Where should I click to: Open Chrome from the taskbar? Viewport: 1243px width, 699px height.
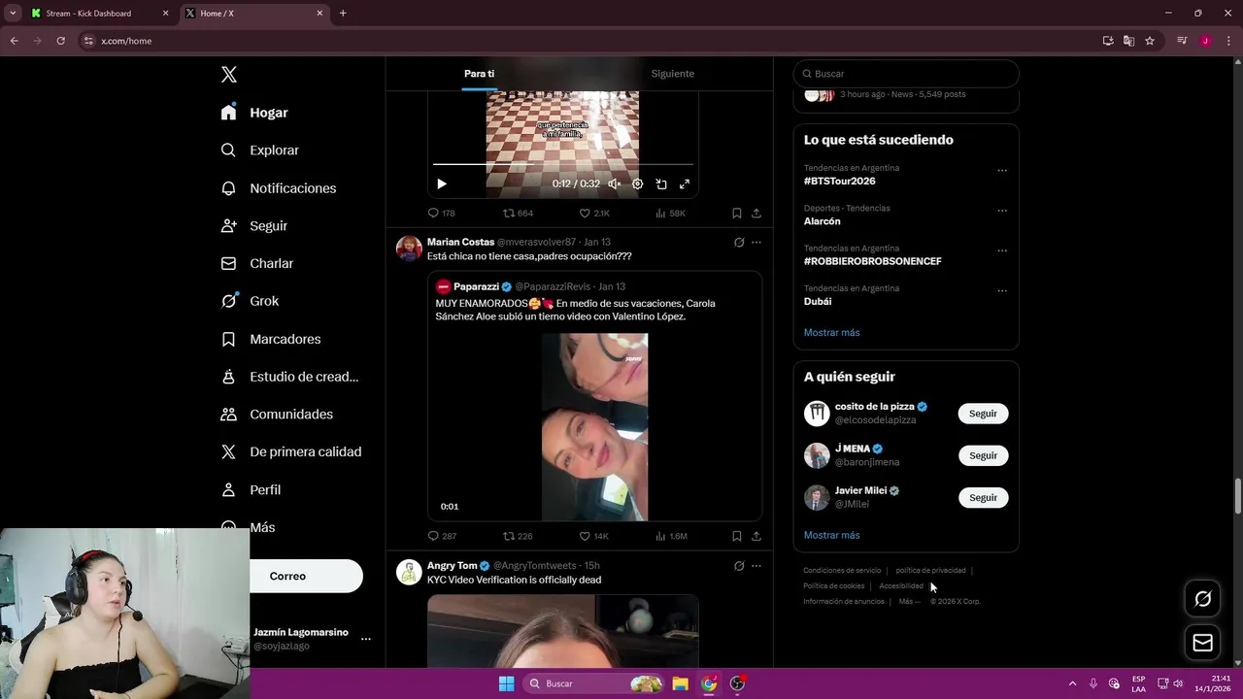coord(709,683)
